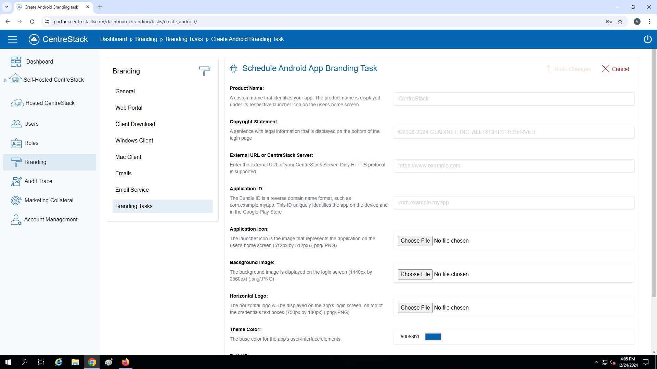The width and height of the screenshot is (657, 369).
Task: Open File Explorer from the taskbar
Action: coord(75,362)
